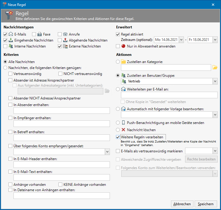Enable Nur in Abwesenheit anwenden
221x210 pixels.
pos(118,46)
